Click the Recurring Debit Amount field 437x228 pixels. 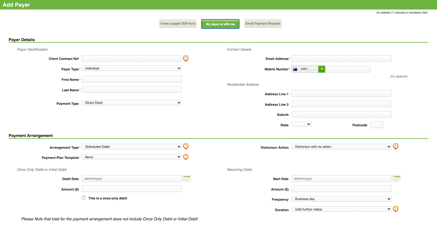[341, 189]
